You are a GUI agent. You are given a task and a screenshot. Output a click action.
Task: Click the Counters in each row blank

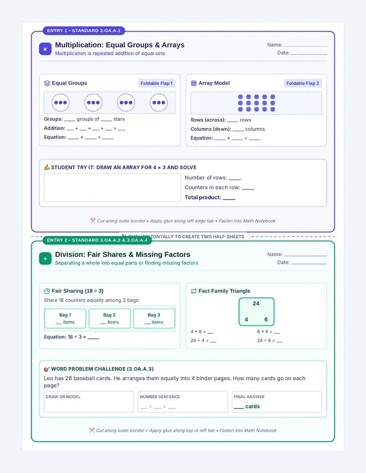[248, 188]
